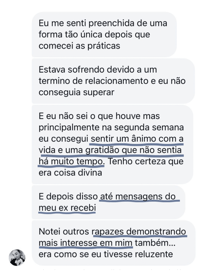Click the words "Notei outros" in the last bubble
Screen dimensions: 221x276
(x=64, y=231)
